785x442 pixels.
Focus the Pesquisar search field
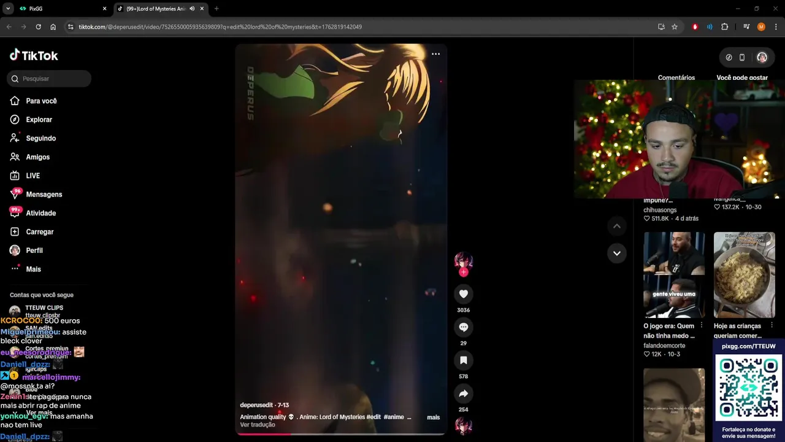(49, 79)
